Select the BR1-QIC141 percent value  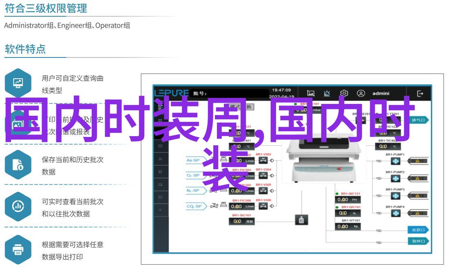[x=348, y=213]
